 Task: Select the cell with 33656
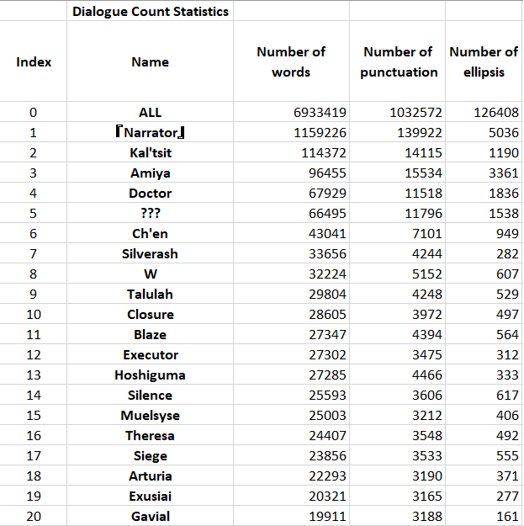291,253
